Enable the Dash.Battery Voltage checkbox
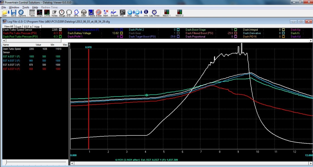The height and width of the screenshot is (167, 313). (x=121, y=33)
